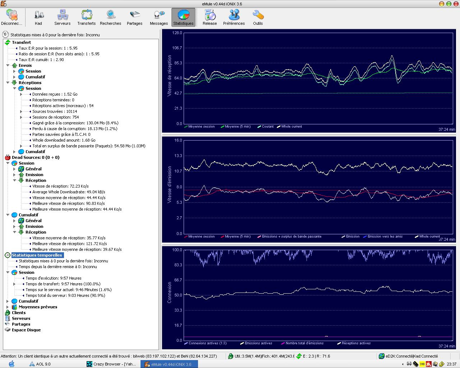Viewport: 460px width, 368px height.
Task: Click the Connexions actives (1:3) legend
Action: [205, 343]
